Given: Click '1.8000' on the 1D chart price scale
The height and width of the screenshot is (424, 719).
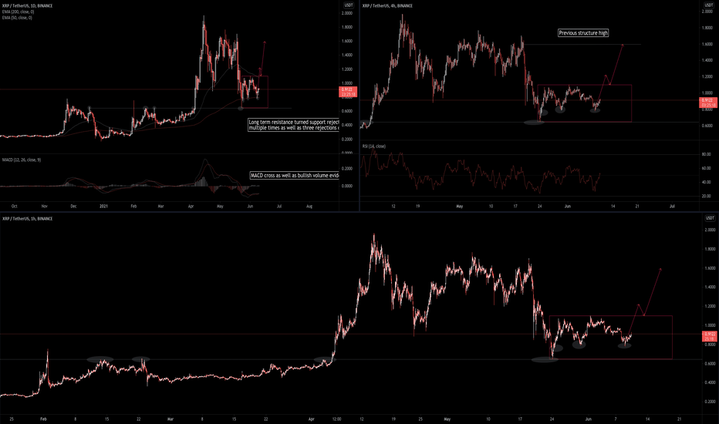Looking at the screenshot, I should [x=346, y=27].
